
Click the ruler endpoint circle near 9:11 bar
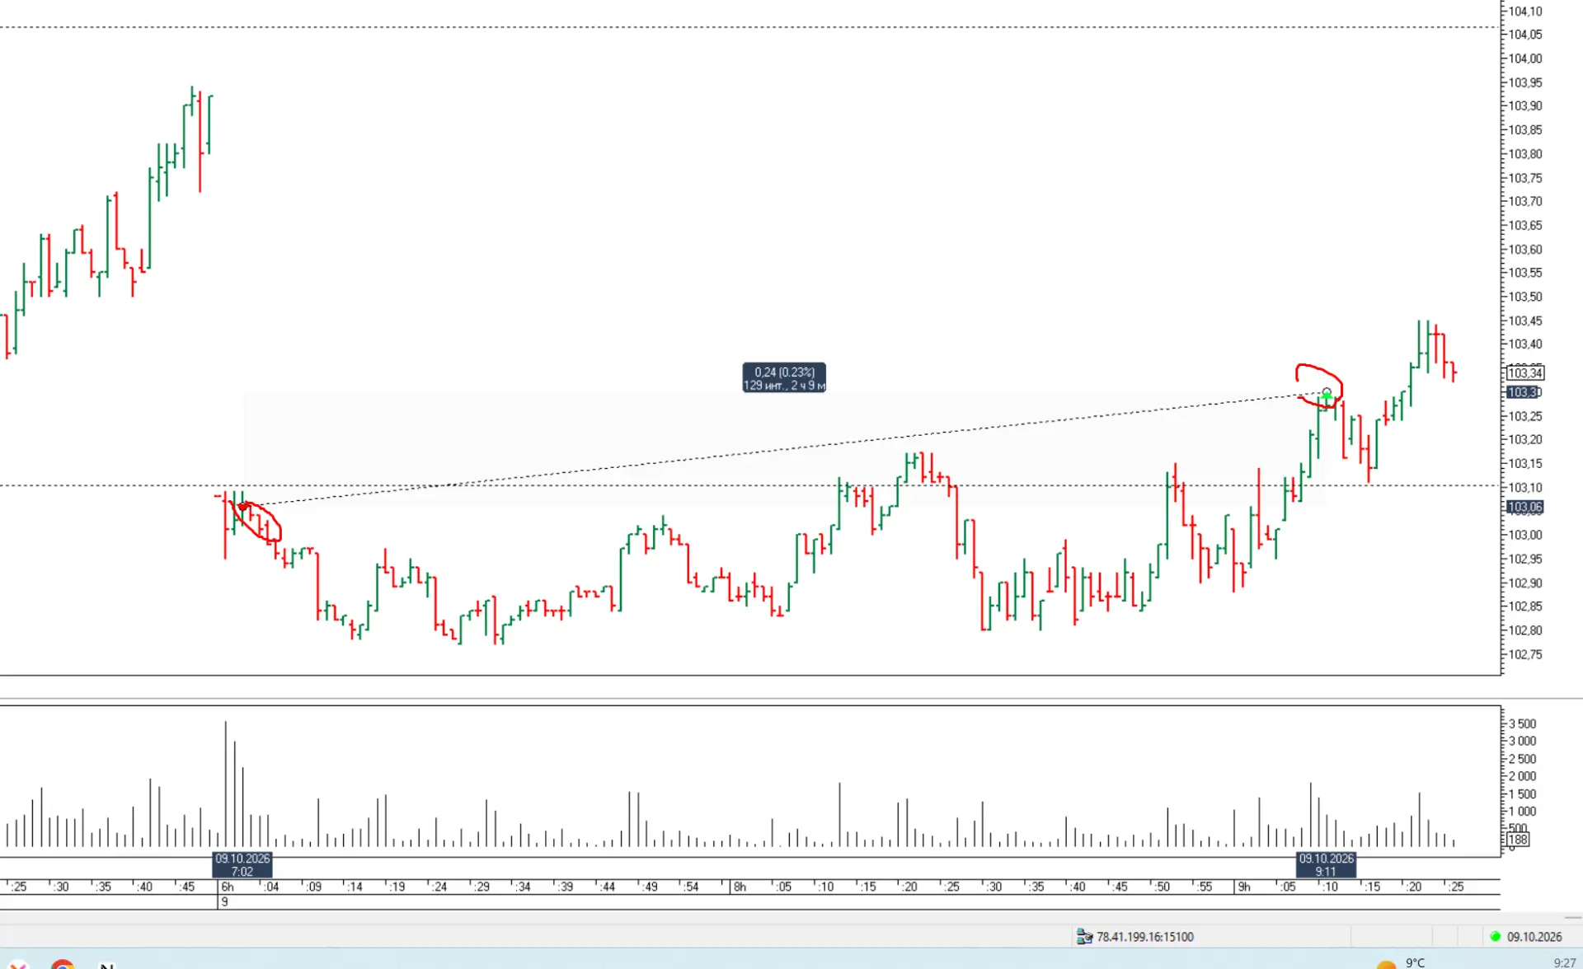point(1327,392)
